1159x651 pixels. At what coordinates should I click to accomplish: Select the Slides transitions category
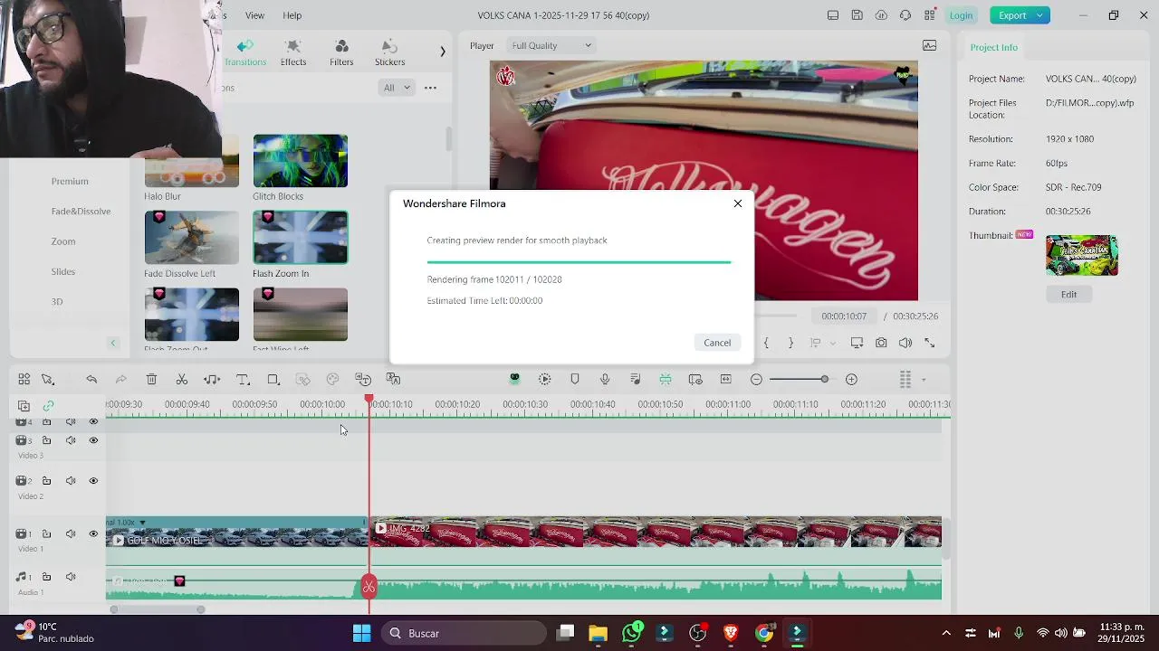(63, 271)
